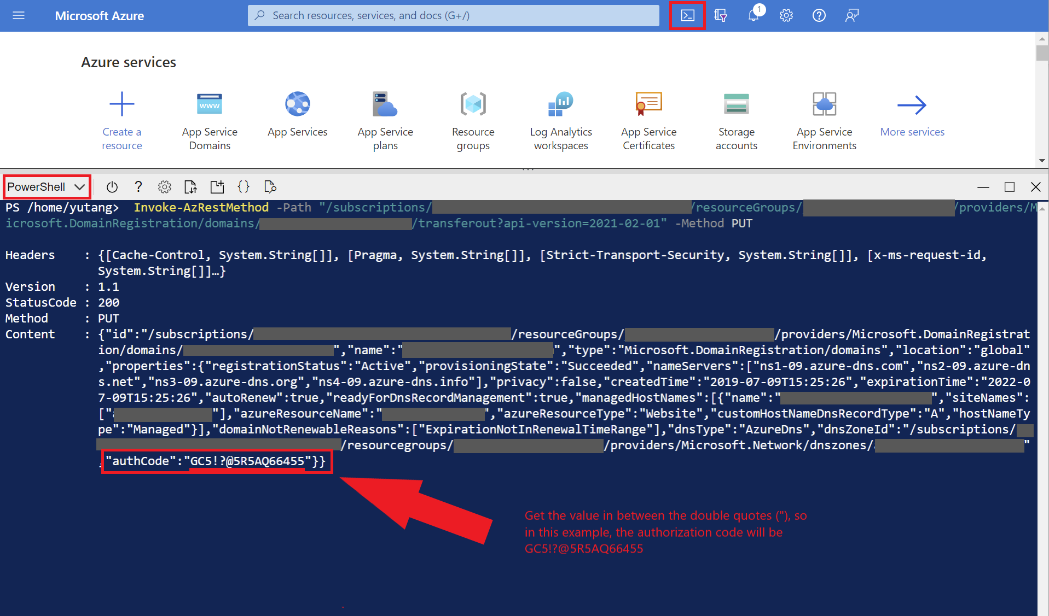Open directory and subscription filter
This screenshot has width=1049, height=616.
[x=720, y=15]
